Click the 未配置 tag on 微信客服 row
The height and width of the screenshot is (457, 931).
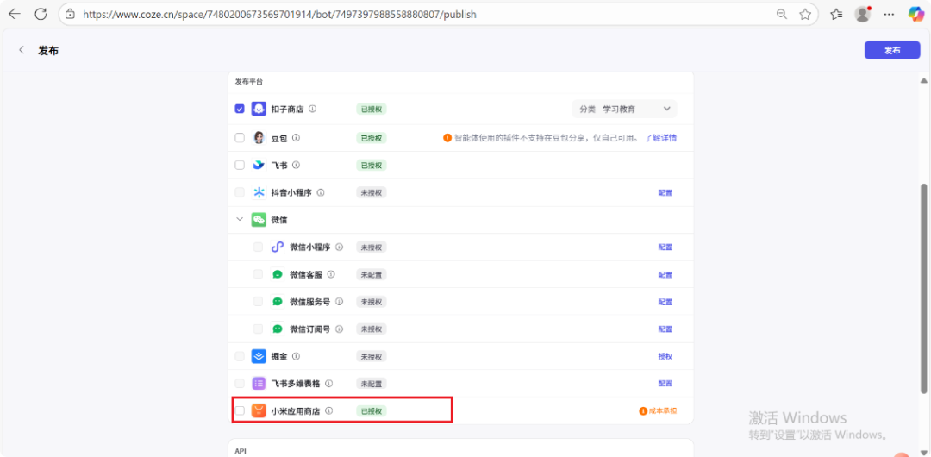(x=371, y=274)
